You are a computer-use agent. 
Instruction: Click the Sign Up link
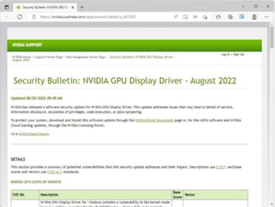click(x=239, y=55)
